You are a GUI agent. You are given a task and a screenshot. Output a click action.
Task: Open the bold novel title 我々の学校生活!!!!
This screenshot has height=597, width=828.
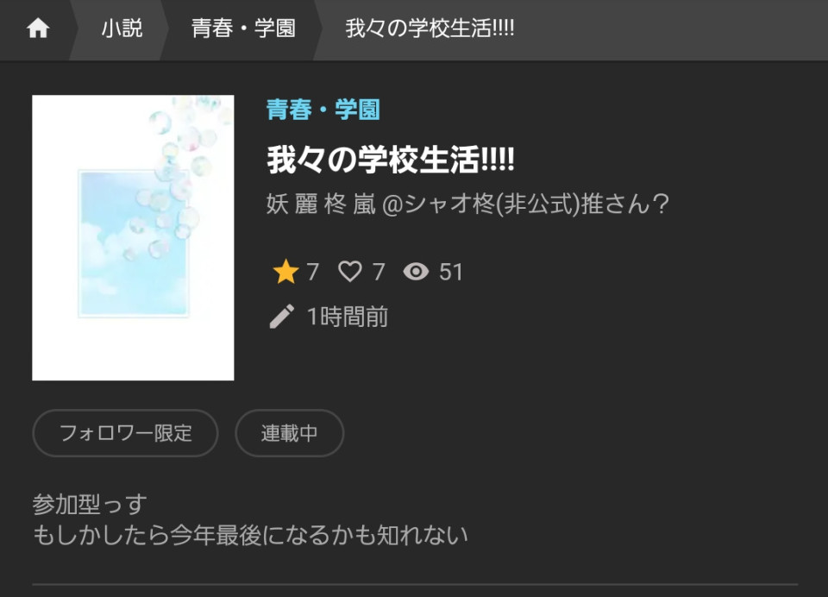point(391,160)
